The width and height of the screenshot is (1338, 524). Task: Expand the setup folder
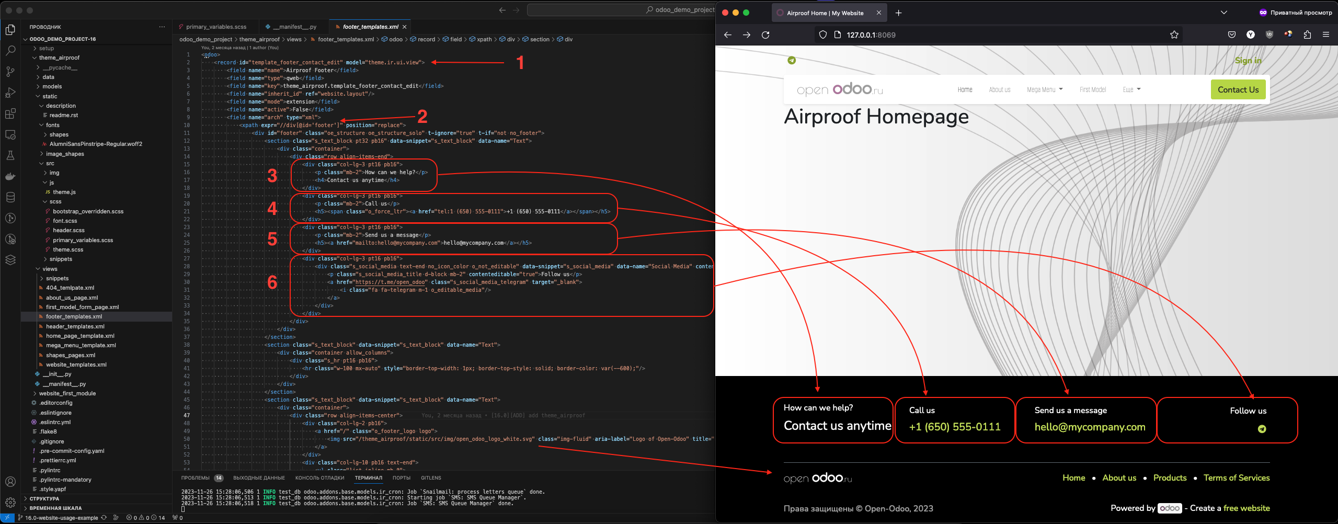point(47,48)
